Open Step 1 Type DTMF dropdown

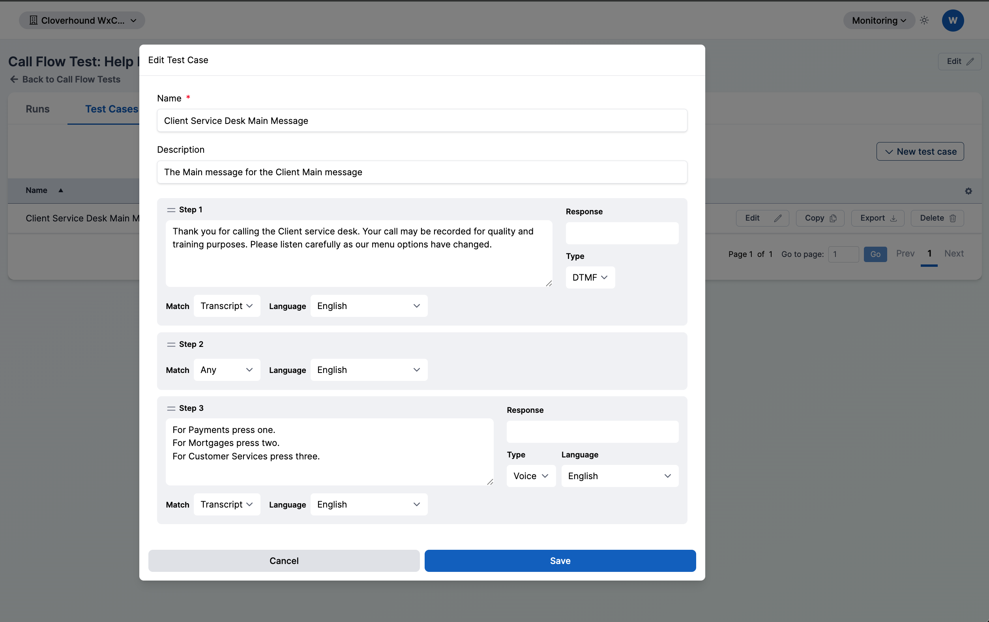pyautogui.click(x=590, y=277)
